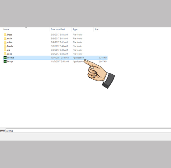Click the File folder type in the Mods row

tap(77, 46)
